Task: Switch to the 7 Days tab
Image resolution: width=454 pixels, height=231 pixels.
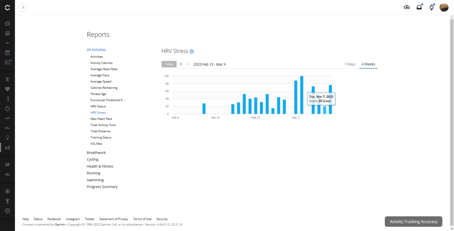Action: [x=350, y=64]
